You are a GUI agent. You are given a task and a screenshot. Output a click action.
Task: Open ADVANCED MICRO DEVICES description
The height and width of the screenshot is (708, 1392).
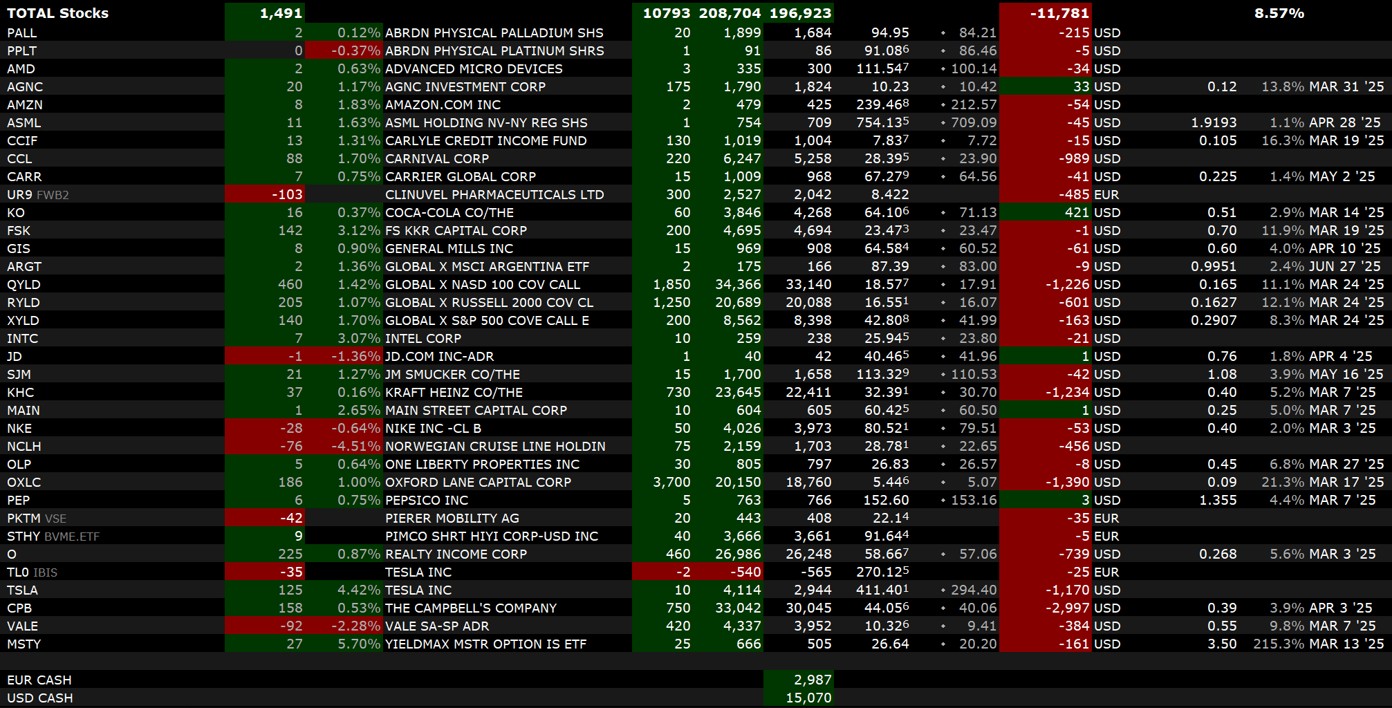click(474, 68)
